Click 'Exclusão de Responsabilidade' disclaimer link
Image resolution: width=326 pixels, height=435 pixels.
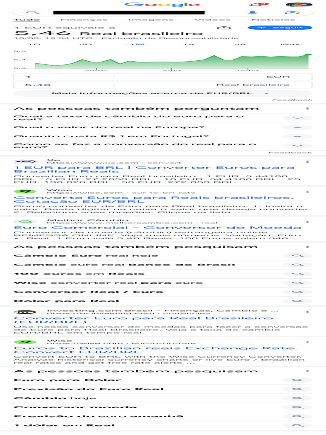pos(170,38)
